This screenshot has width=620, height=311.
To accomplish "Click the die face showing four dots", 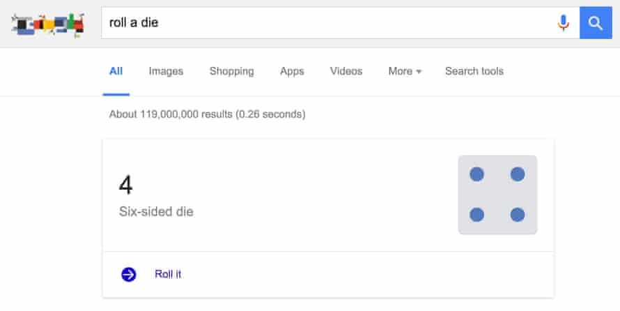I will pyautogui.click(x=497, y=195).
